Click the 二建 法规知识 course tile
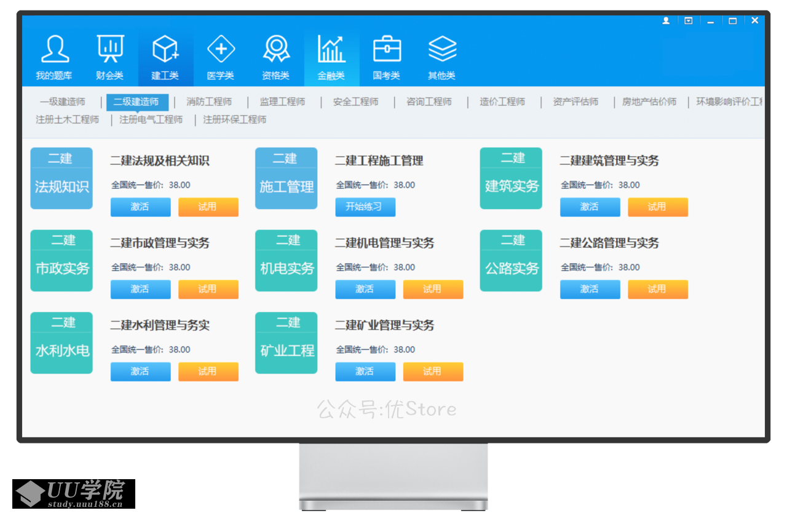Image resolution: width=787 pixels, height=521 pixels. (61, 178)
